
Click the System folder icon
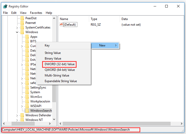[27, 92]
